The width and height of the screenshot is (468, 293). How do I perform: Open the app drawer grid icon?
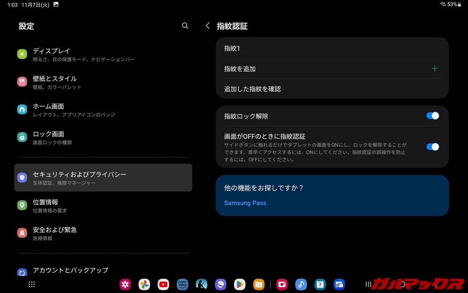(32, 284)
